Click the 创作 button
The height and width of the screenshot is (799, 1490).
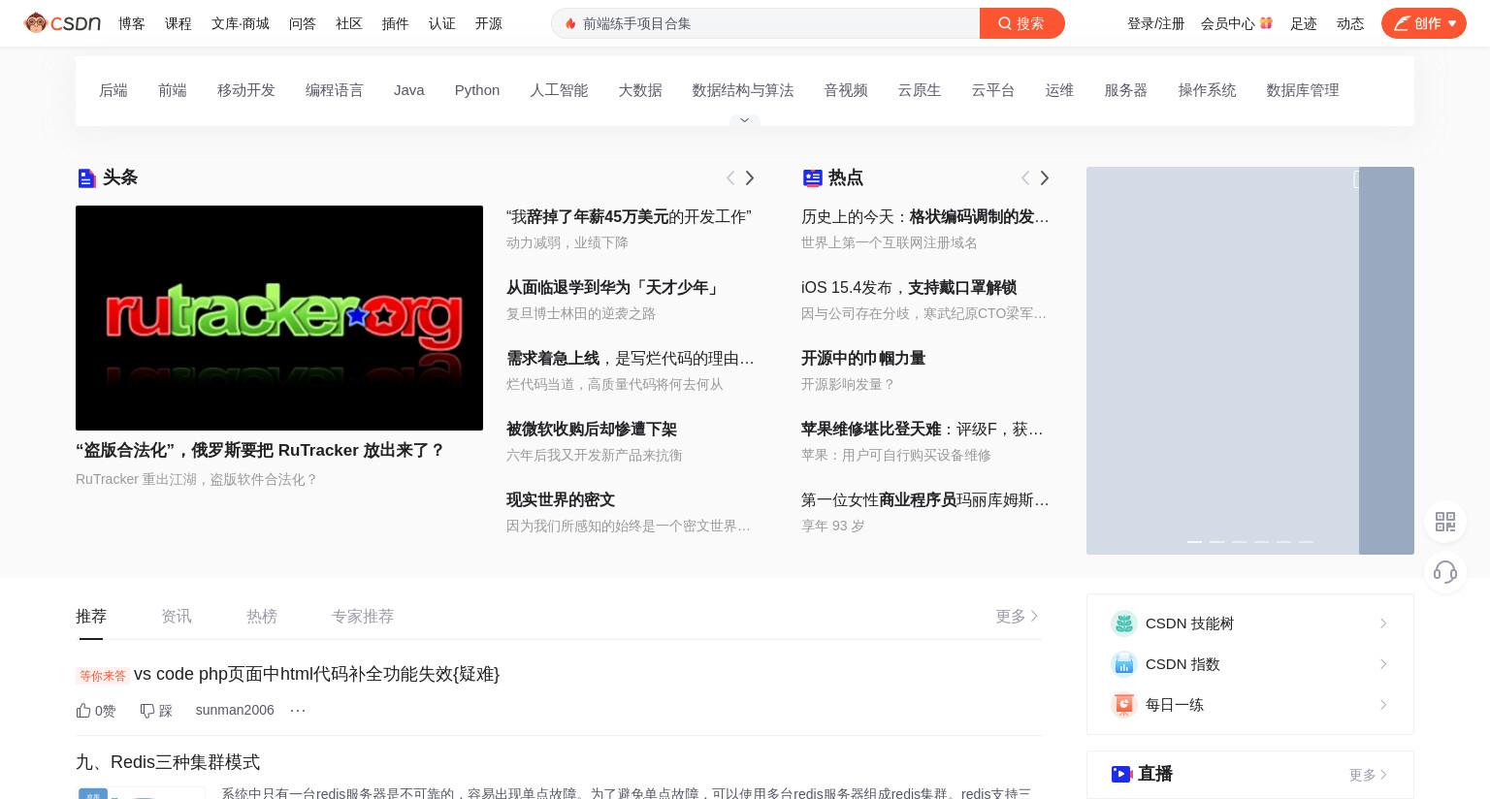point(1424,23)
